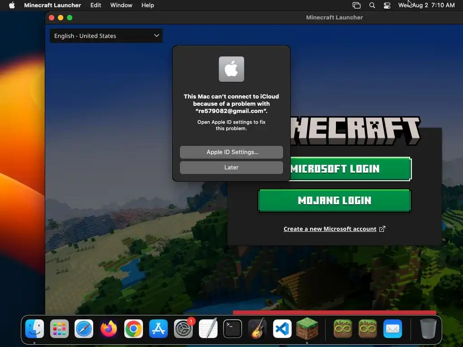Click the Stage Manager menu bar icon
Viewport: 463px width, 347px height.
[356, 5]
